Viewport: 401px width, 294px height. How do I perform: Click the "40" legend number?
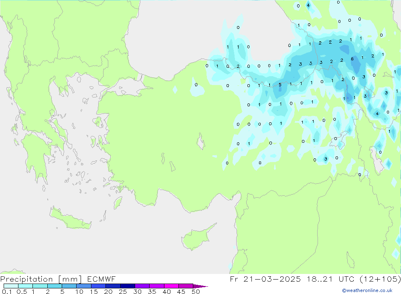166,292
